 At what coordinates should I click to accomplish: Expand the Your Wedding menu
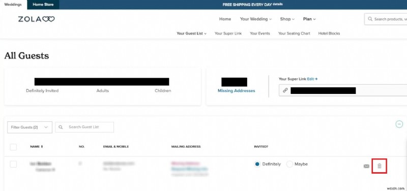(256, 19)
